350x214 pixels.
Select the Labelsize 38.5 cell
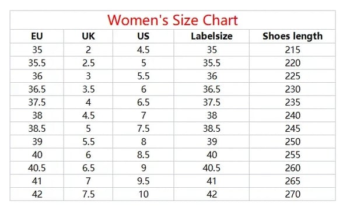[x=212, y=128]
